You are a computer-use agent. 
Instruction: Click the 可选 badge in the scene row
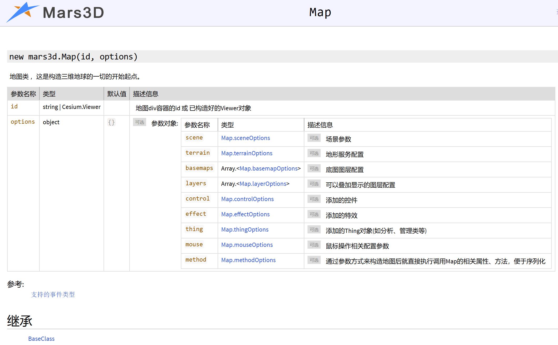point(314,138)
